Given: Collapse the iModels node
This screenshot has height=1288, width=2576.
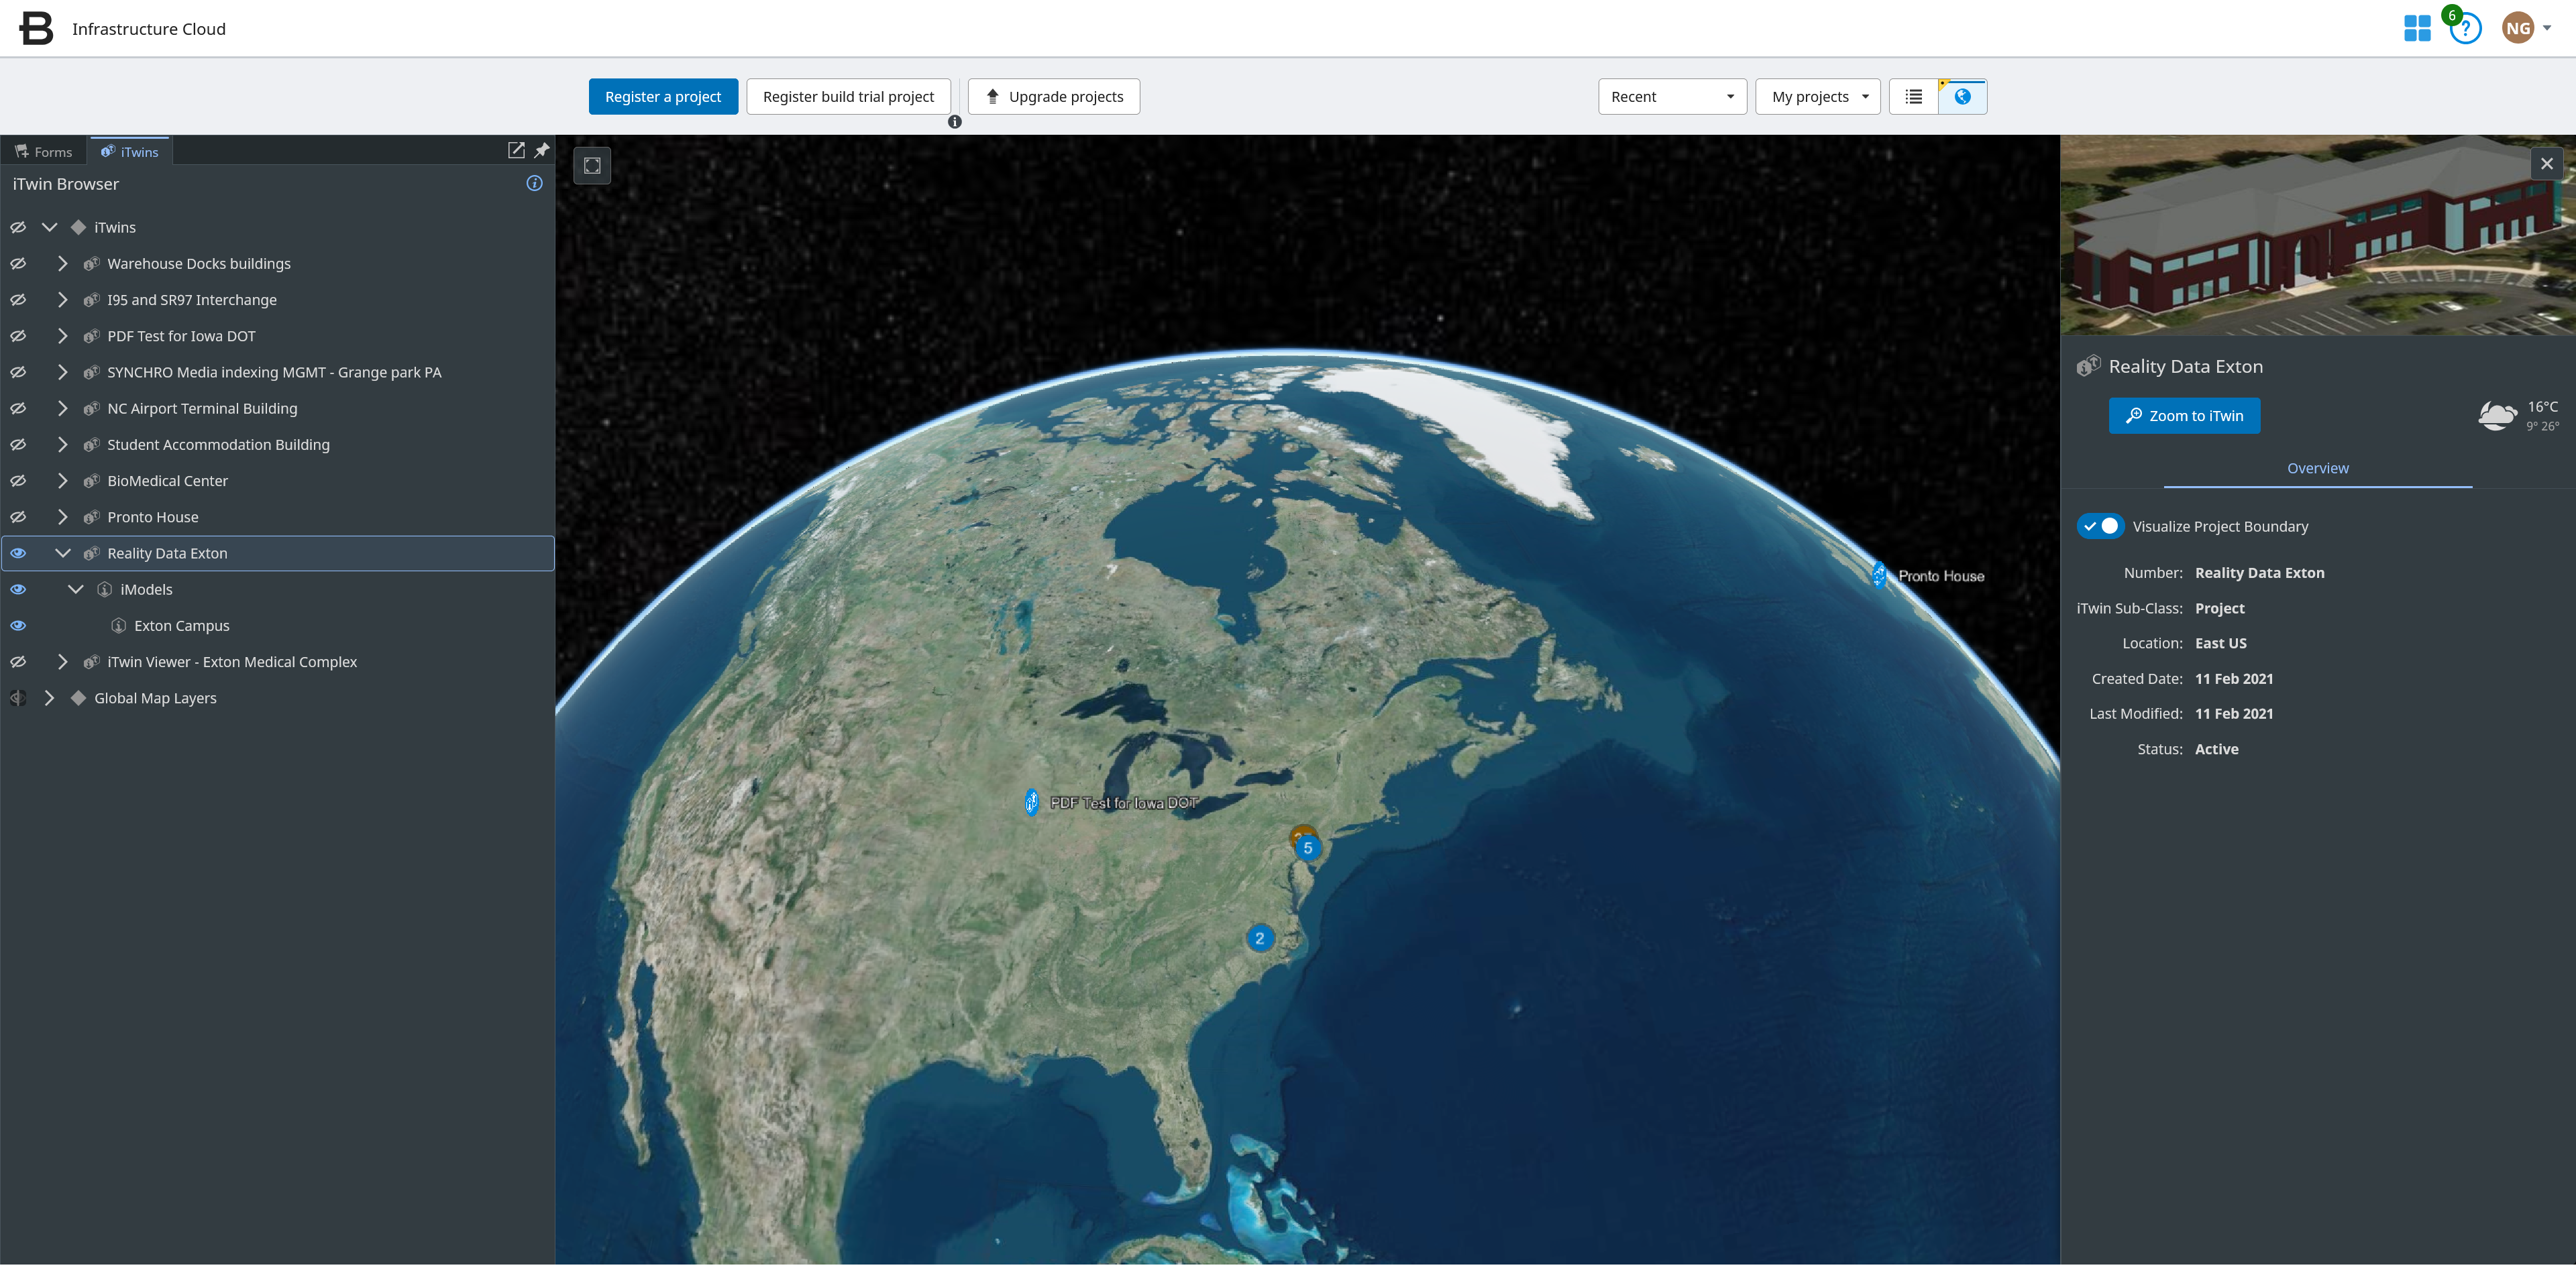Looking at the screenshot, I should point(76,589).
